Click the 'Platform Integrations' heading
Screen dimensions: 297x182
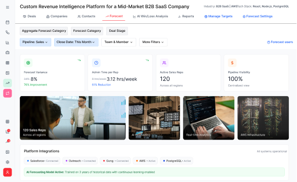[x=41, y=151]
